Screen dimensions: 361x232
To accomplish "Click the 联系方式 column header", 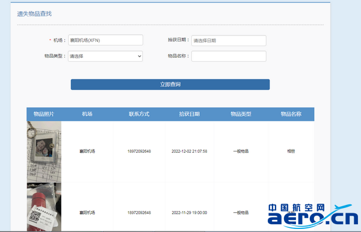I will 139,114.
